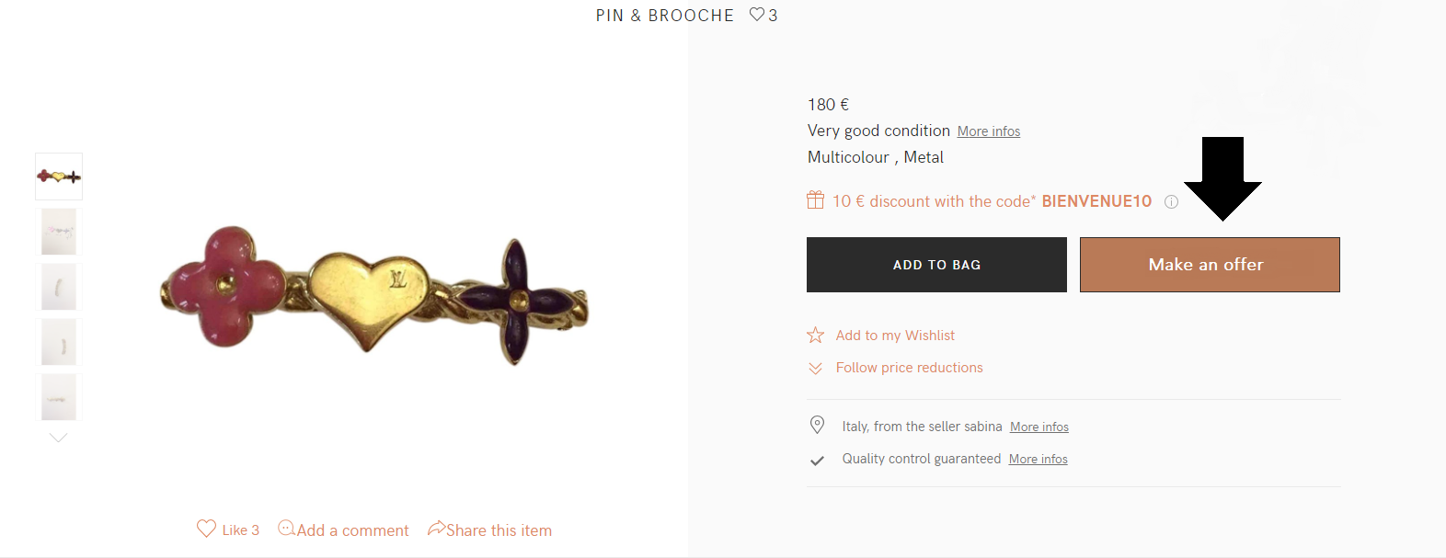Click the share arrow icon
1446x558 pixels.
click(437, 529)
